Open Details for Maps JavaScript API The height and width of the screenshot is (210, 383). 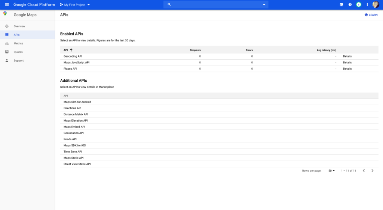347,63
